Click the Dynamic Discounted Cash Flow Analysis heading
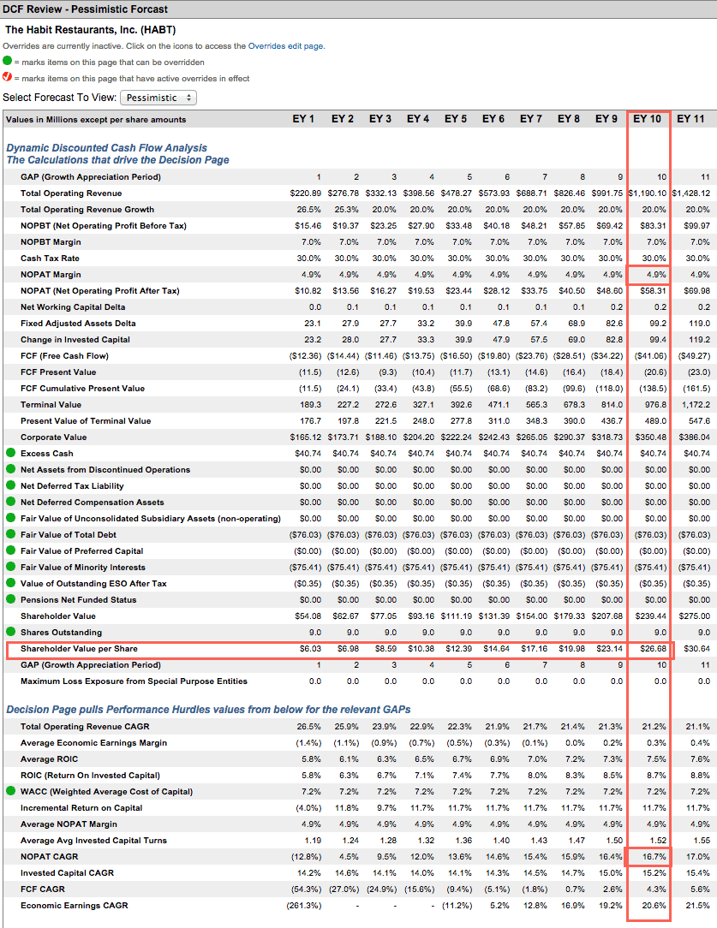Screen dimensions: 717x928 [x=106, y=148]
